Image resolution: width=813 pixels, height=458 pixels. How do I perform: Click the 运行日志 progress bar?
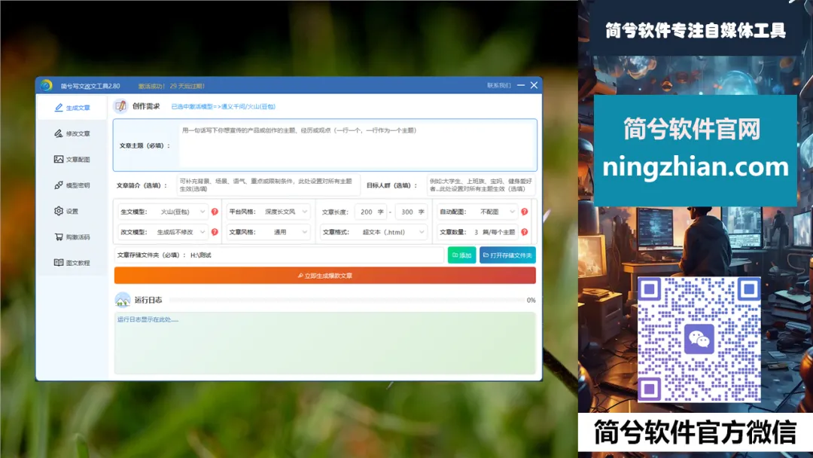pos(346,300)
